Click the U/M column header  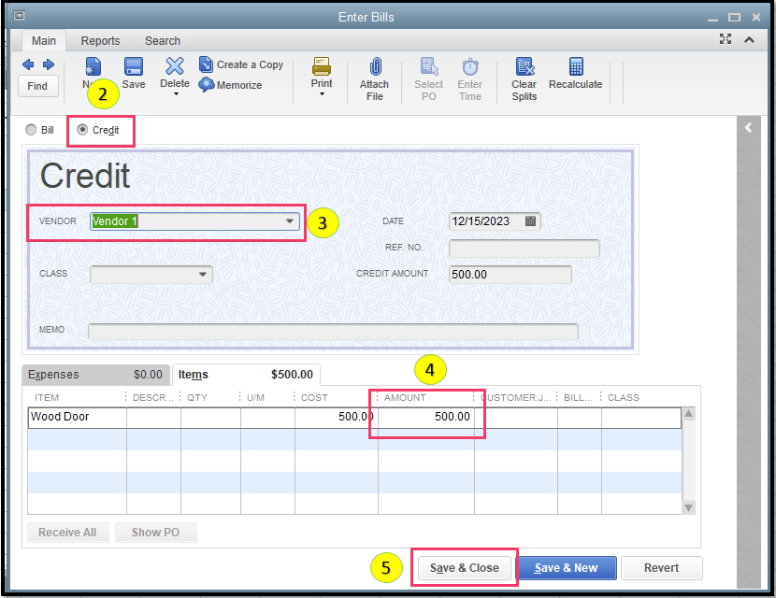point(256,398)
